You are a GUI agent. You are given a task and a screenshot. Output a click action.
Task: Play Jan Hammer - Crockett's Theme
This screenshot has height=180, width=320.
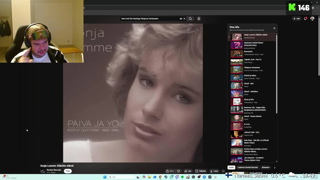tap(252, 159)
